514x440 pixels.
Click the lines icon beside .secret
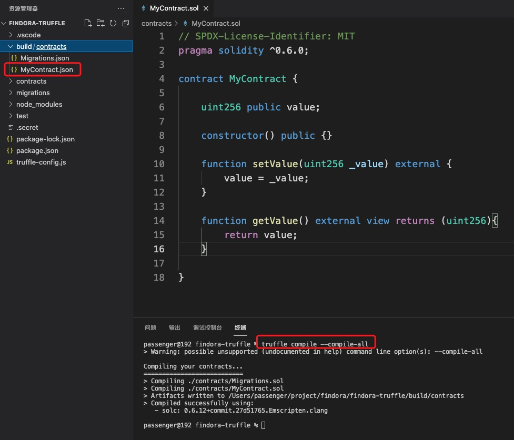pos(11,127)
